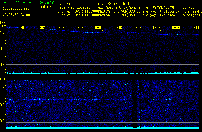Select the 0805 time marker

[x=99, y=28]
